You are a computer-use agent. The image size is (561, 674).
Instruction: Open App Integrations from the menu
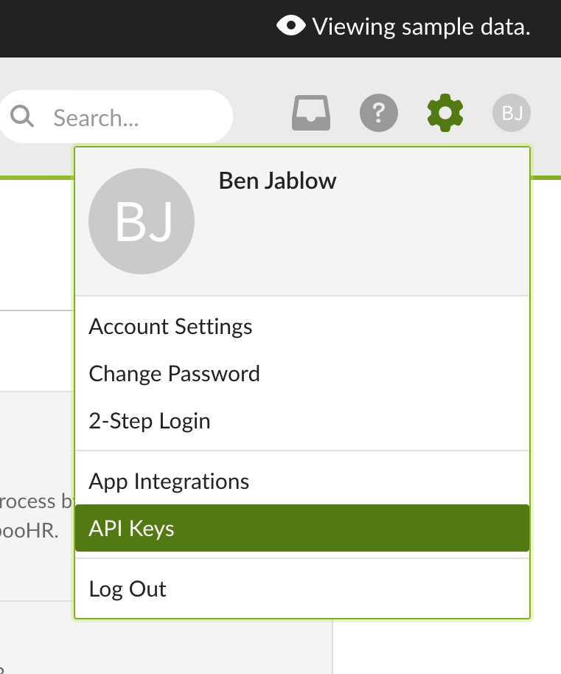[169, 482]
